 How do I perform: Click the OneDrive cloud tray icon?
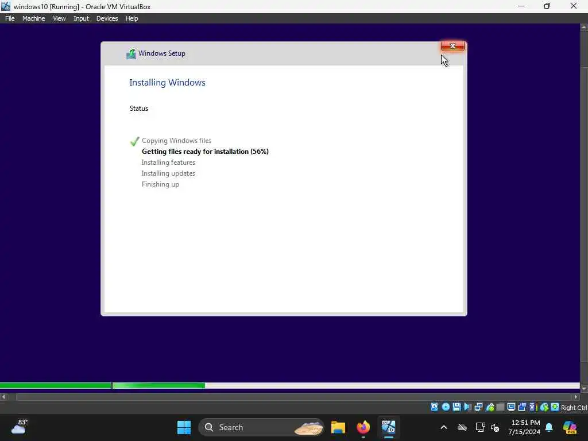[x=462, y=427]
